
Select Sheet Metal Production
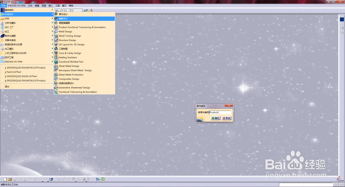coord(85,75)
